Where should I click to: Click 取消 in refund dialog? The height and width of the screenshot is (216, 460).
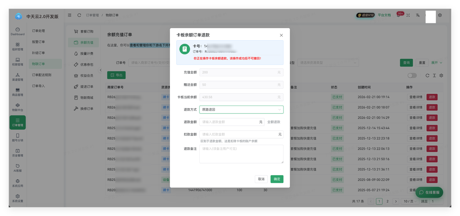click(x=261, y=179)
